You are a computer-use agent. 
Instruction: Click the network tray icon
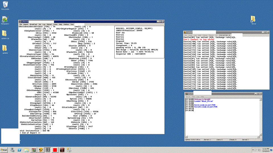259,150
